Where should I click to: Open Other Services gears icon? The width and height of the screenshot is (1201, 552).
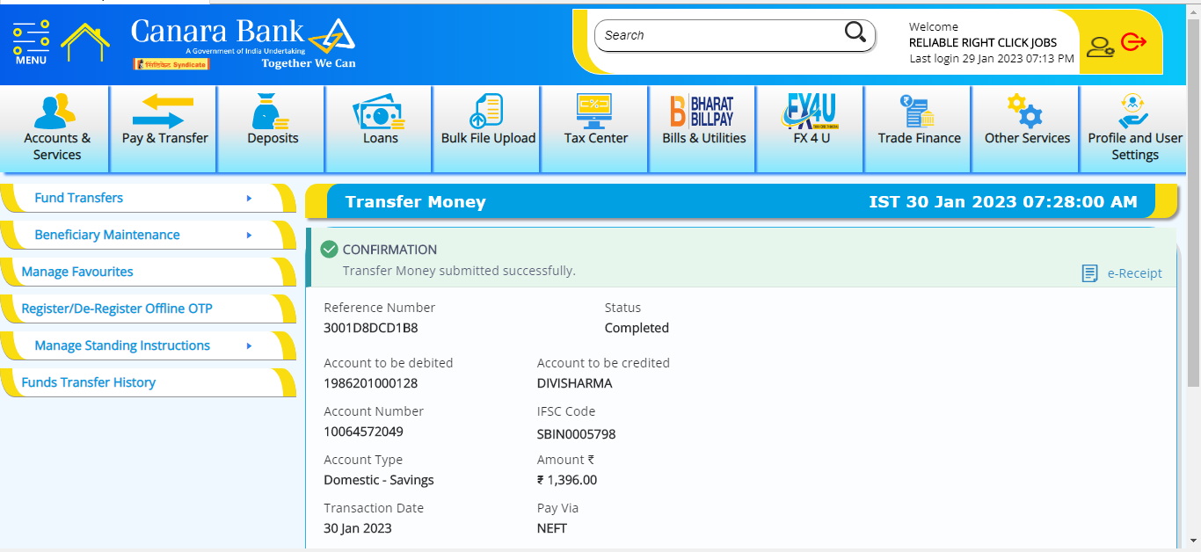pyautogui.click(x=1025, y=111)
